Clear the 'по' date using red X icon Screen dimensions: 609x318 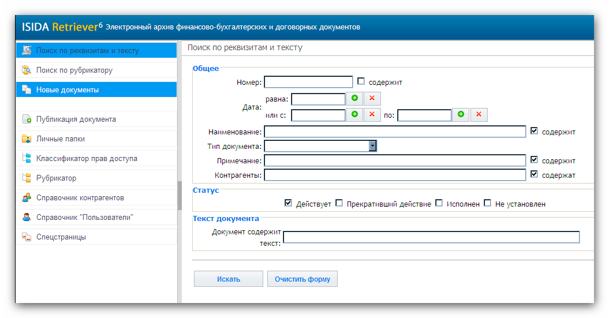(479, 114)
